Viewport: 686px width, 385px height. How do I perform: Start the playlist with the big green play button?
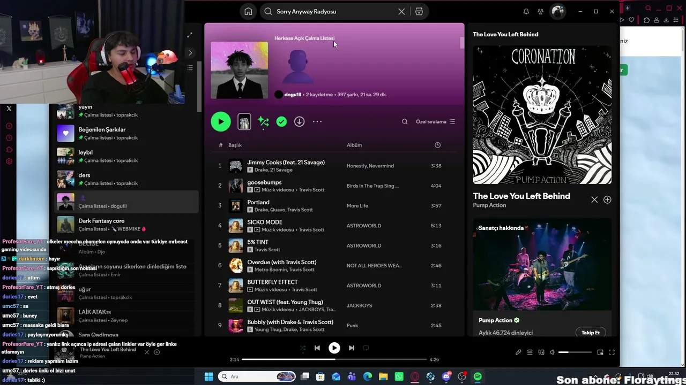tap(221, 121)
